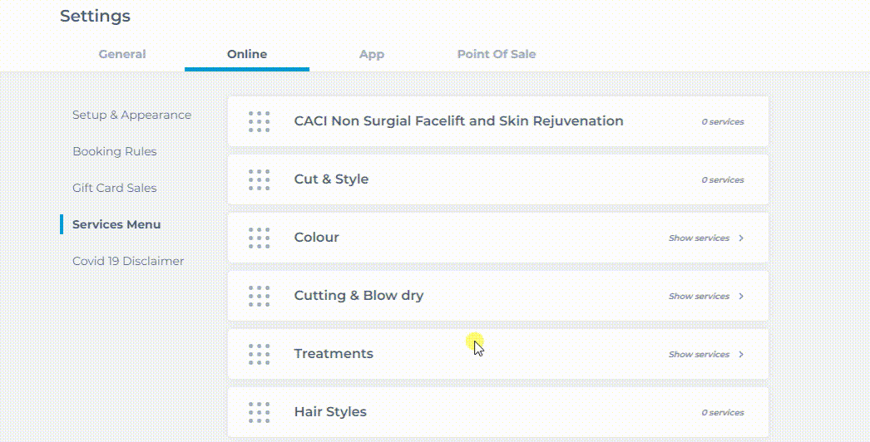This screenshot has width=870, height=442.
Task: Click the chevron arrow in Treatments row
Action: [x=741, y=355]
